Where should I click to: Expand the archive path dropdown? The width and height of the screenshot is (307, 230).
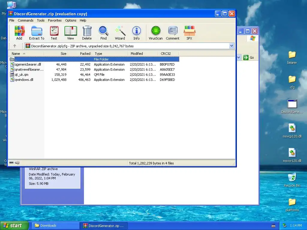tap(231, 46)
